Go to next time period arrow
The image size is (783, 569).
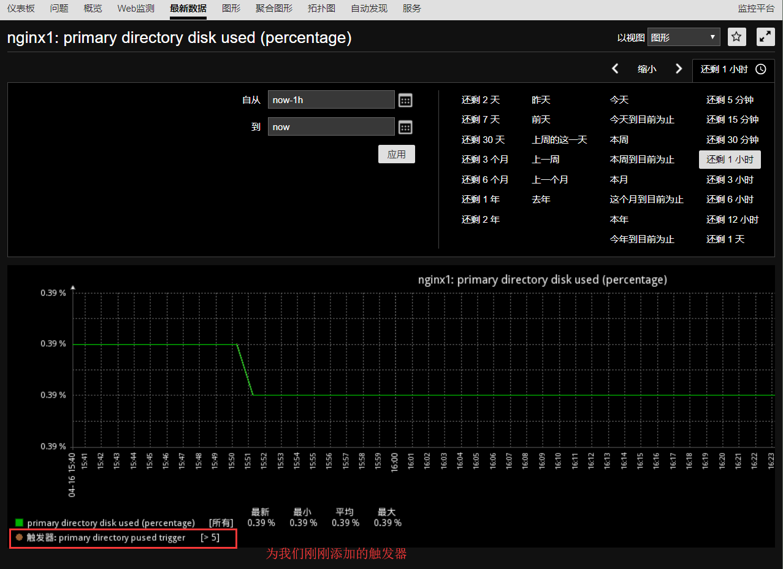678,69
